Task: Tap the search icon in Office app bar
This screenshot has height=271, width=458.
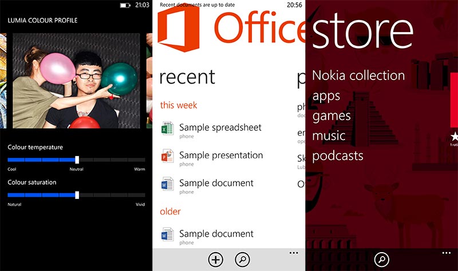Action: 242,260
